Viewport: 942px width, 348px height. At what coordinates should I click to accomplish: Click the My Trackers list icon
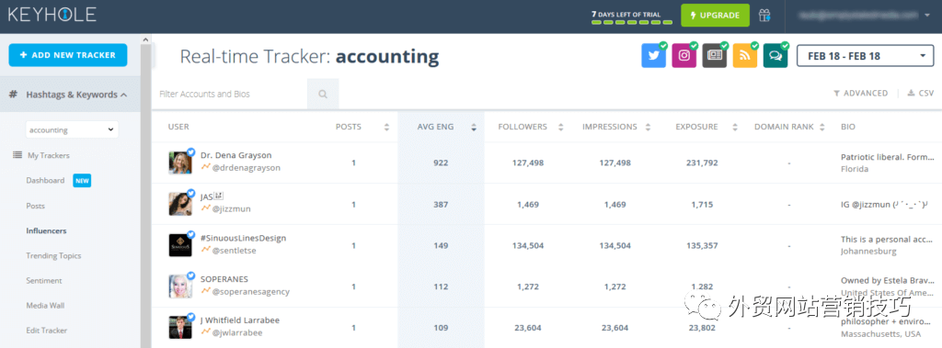[17, 155]
